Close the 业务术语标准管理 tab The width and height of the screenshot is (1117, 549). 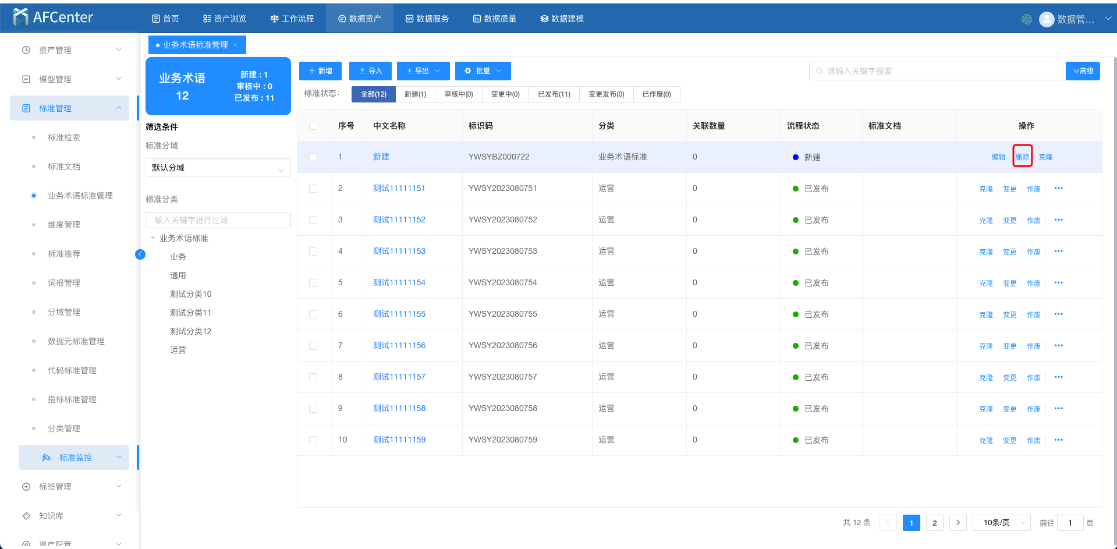click(x=235, y=45)
